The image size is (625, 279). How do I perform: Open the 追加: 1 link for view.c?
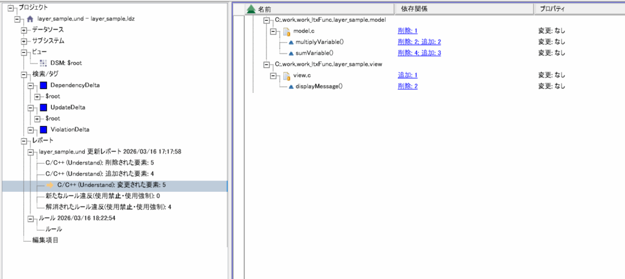coord(407,75)
